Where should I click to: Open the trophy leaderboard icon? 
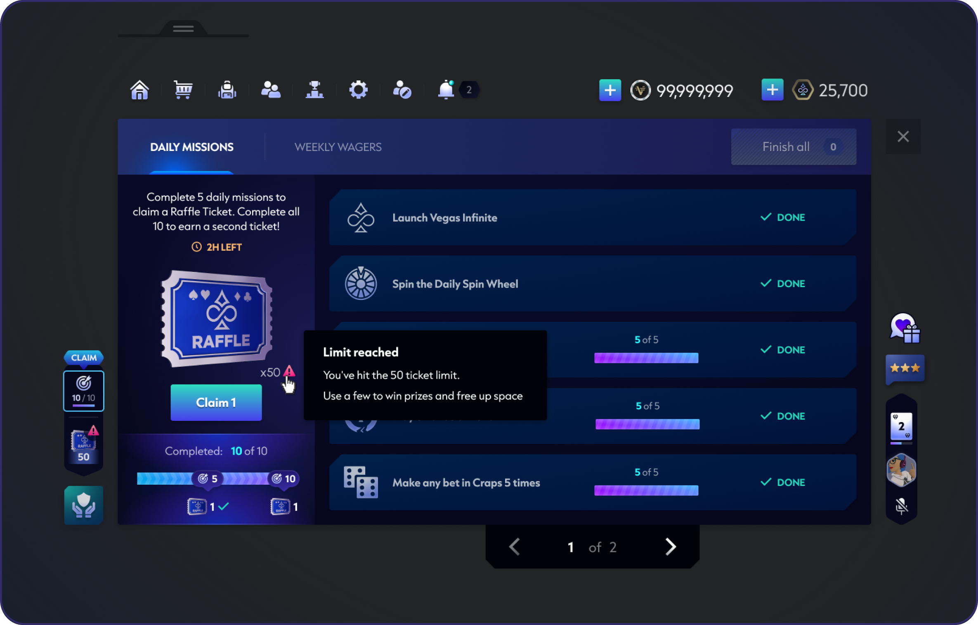(x=314, y=90)
